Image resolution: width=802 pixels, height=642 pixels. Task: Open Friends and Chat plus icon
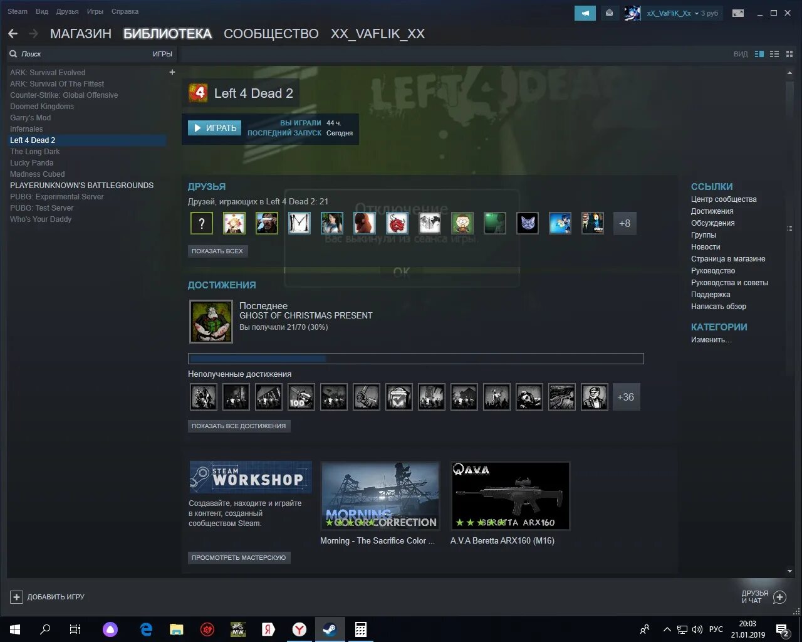click(x=779, y=597)
